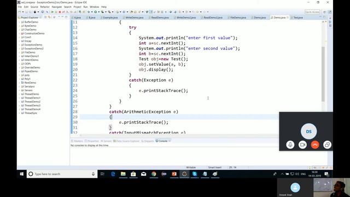
Task: Click the New file toolbar icon
Action: (20, 12)
